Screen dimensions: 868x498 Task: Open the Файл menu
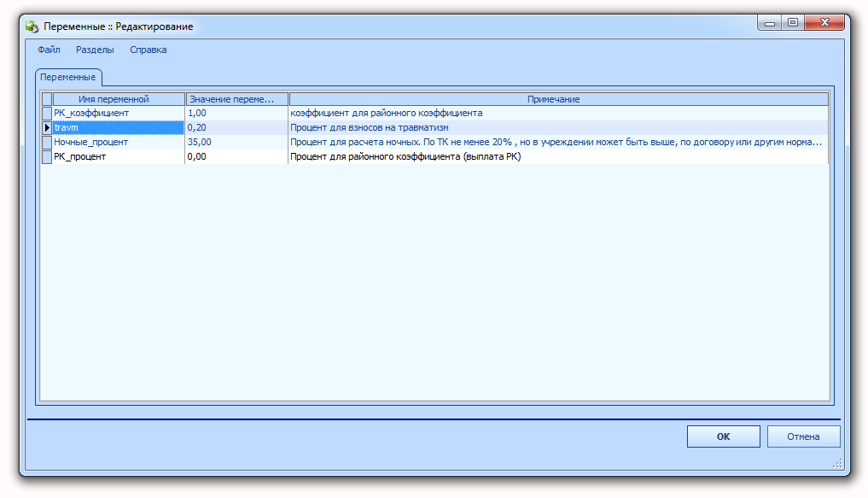pyautogui.click(x=49, y=50)
